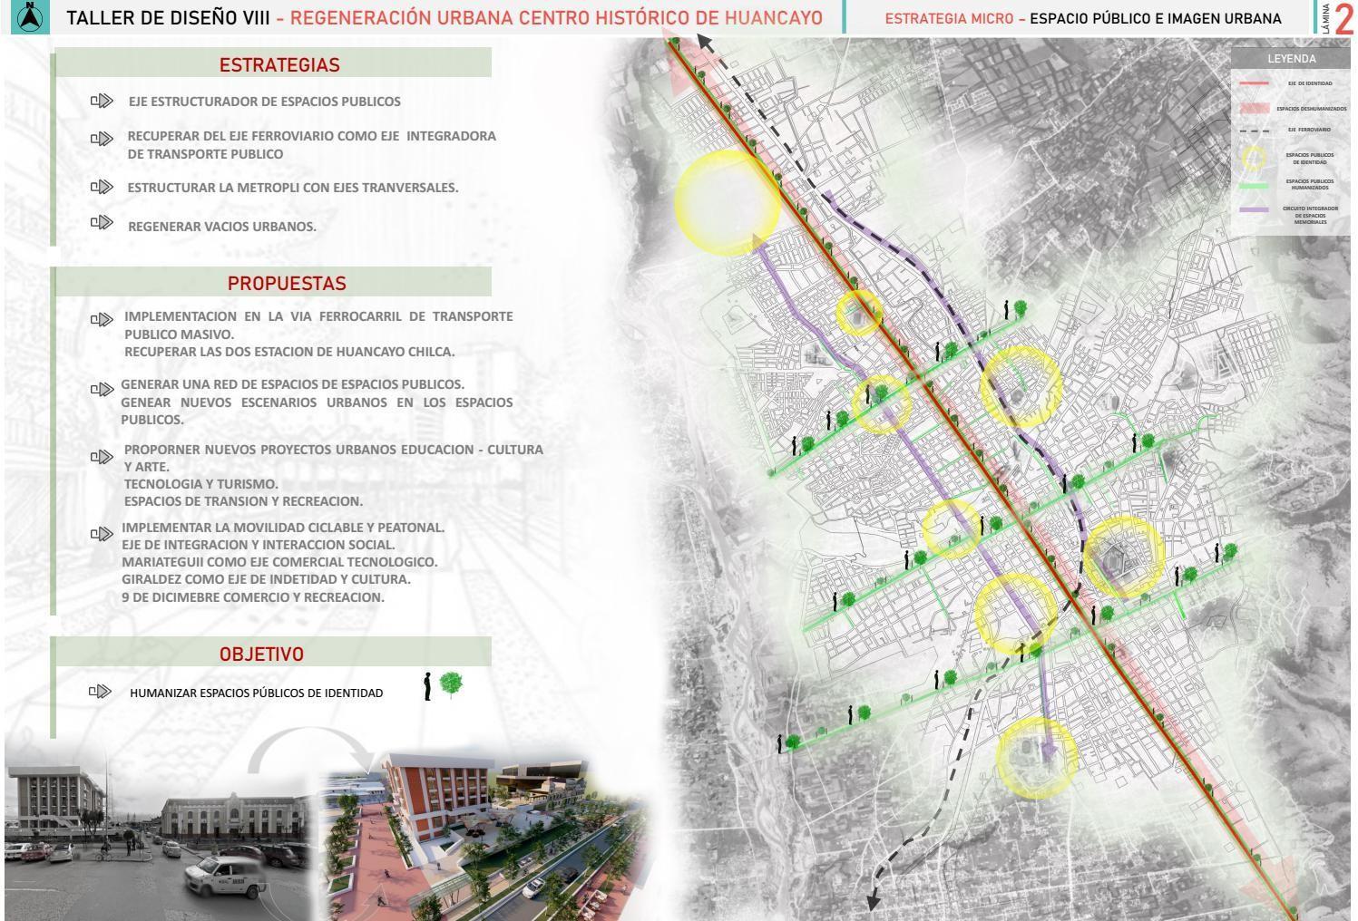Screen dimensions: 1358x921
Task: Click the line 'ESPACIOS DE TRANSION Y RECREACION.'
Action: [243, 501]
